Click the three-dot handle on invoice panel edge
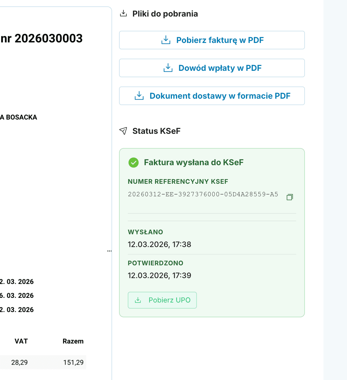 click(x=109, y=251)
